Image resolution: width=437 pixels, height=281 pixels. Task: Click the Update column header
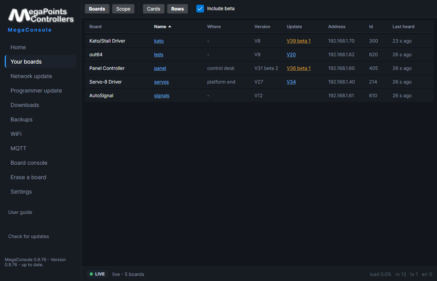pos(294,27)
